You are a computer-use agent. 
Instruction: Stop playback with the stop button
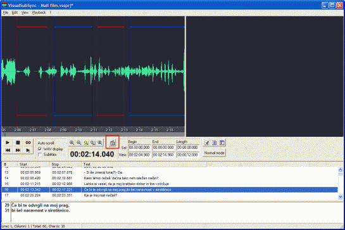click(x=18, y=143)
